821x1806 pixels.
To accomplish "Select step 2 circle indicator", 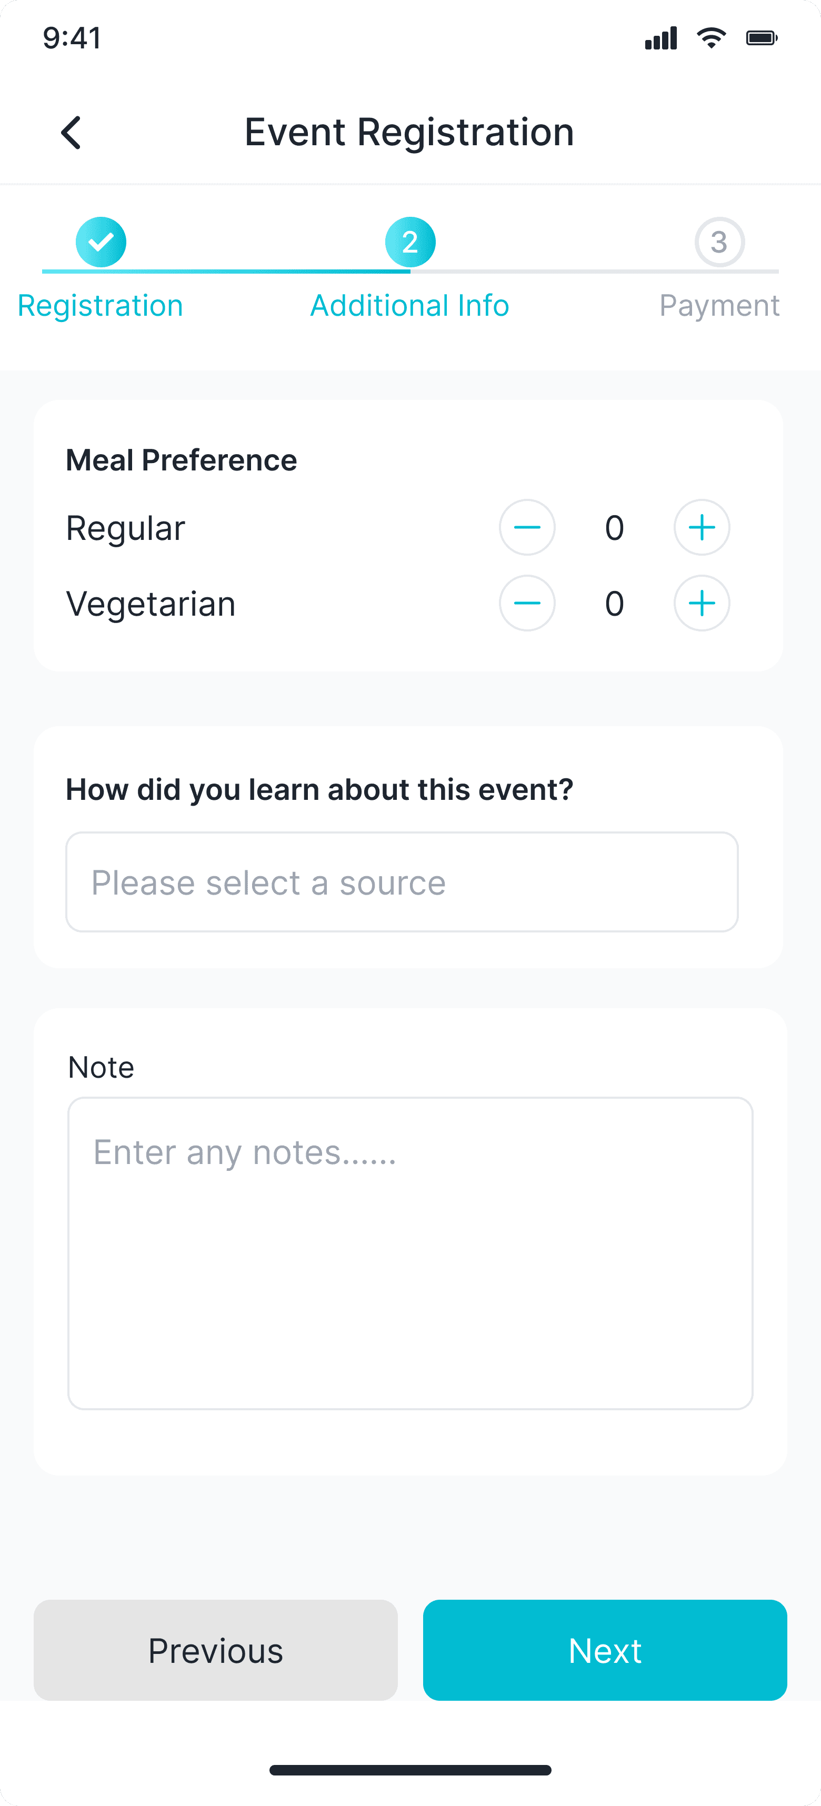I will coord(410,242).
